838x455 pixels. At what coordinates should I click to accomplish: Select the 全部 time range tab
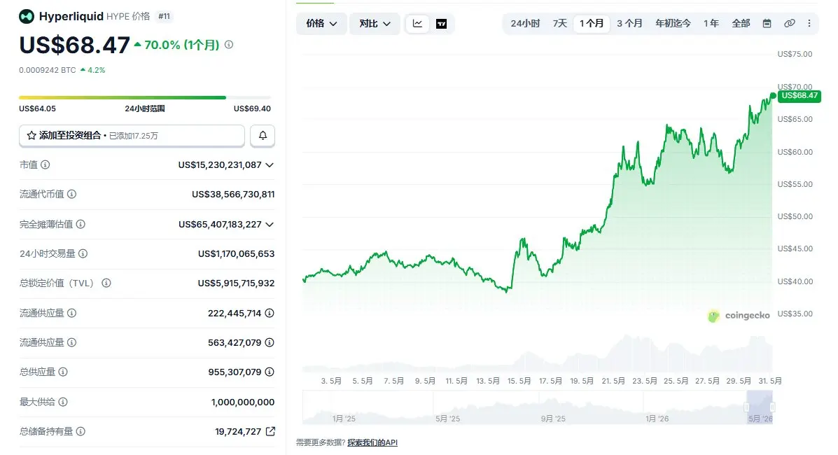pyautogui.click(x=741, y=24)
